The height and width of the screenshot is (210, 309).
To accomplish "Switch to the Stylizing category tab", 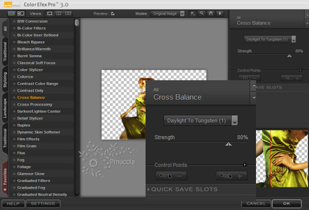I will coord(5,80).
